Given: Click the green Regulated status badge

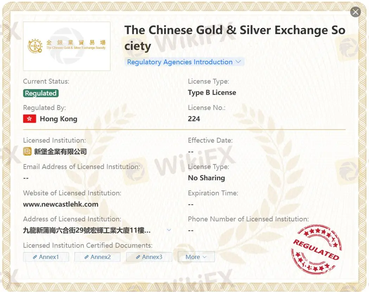Looking at the screenshot, I should tap(41, 93).
